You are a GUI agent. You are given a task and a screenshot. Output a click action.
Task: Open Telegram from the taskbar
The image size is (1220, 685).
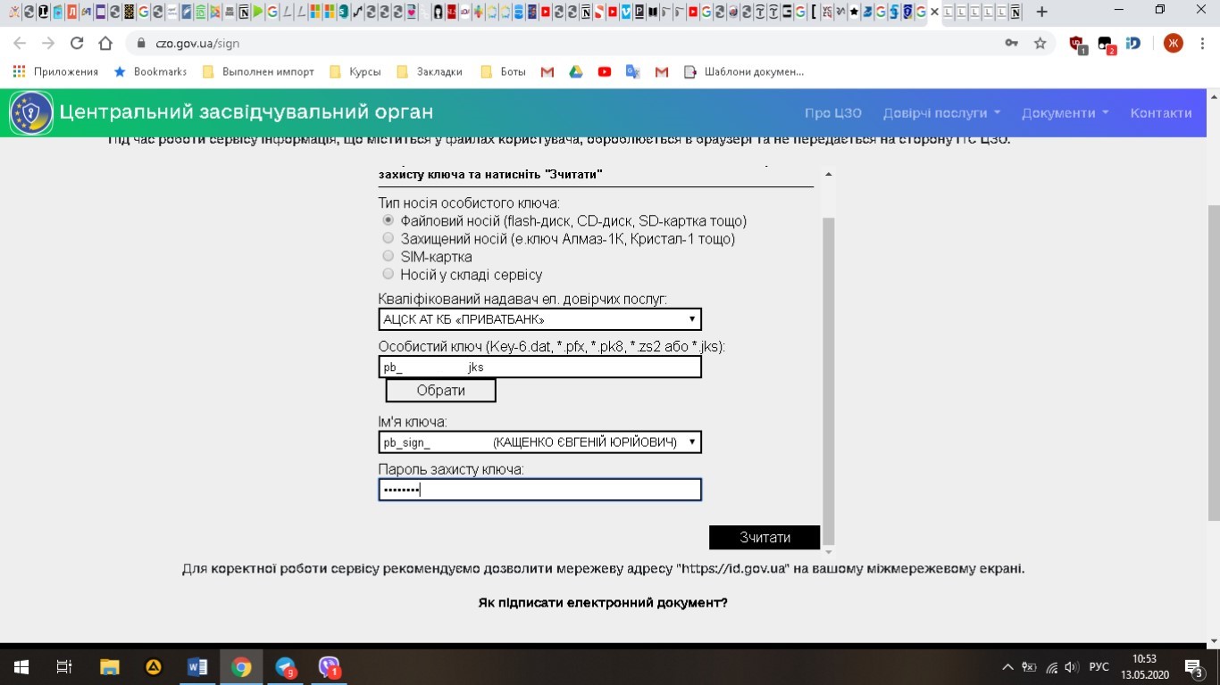tap(286, 666)
